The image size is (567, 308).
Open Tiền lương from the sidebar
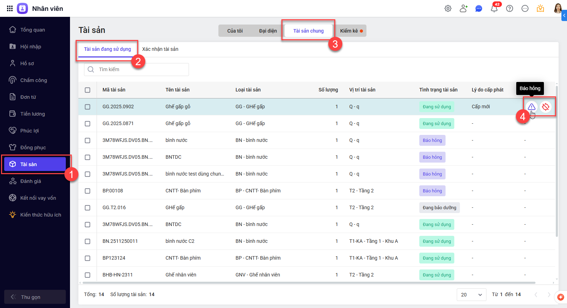pos(33,114)
